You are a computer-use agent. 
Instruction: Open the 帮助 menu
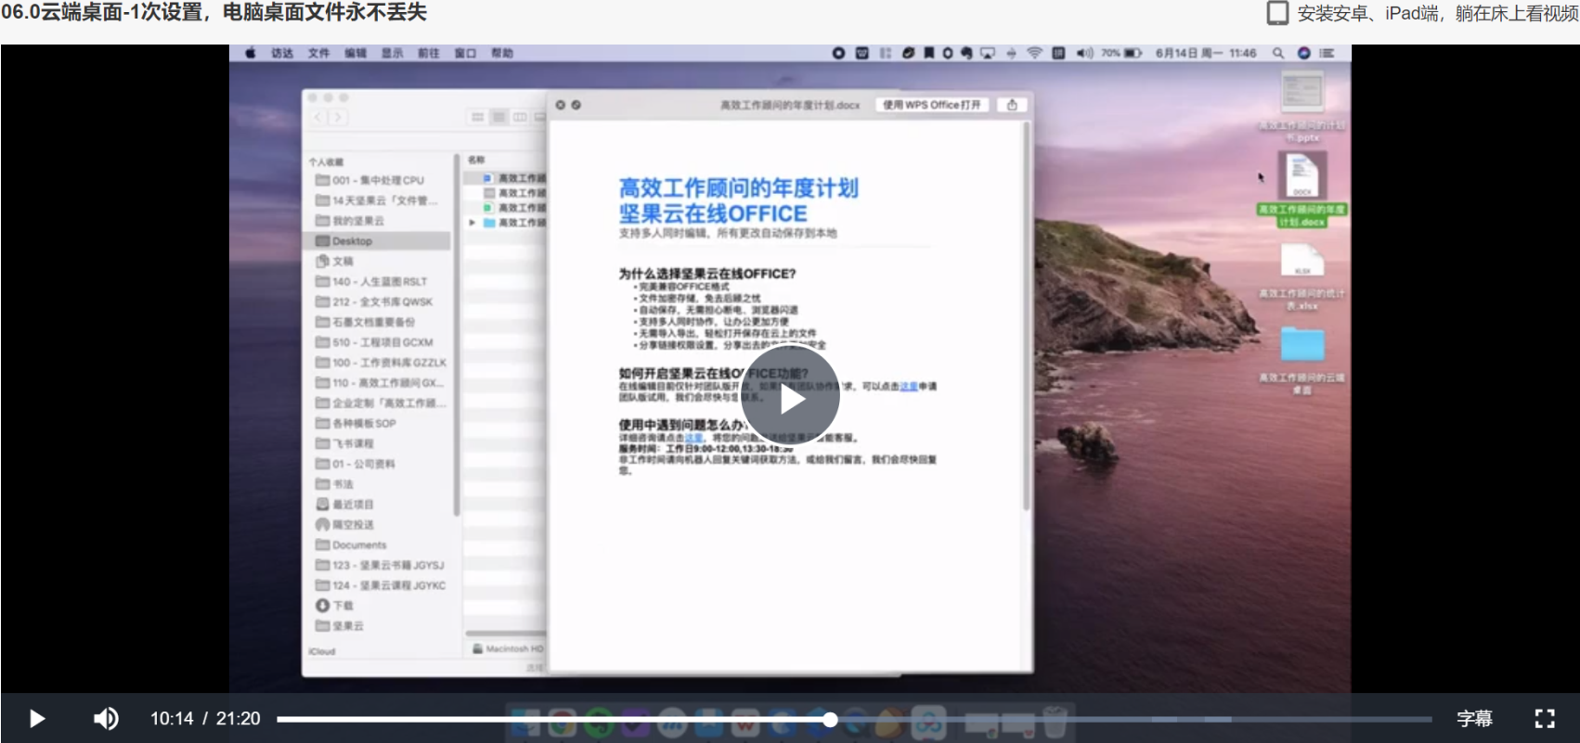click(x=502, y=54)
